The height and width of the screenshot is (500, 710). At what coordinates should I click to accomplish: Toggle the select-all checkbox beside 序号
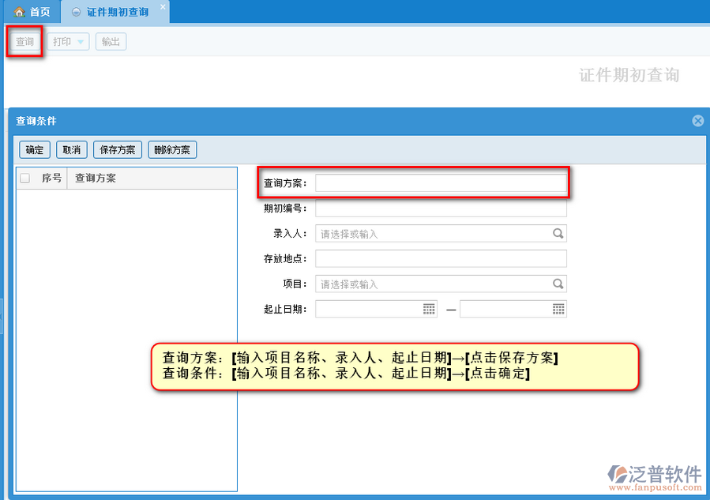tap(25, 178)
